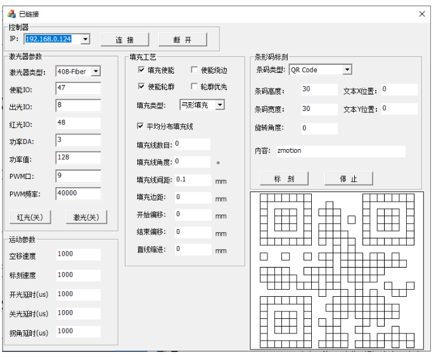This screenshot has height=357, width=436.
Task: Click the PWM频率 field showing 40000
Action: click(x=79, y=193)
